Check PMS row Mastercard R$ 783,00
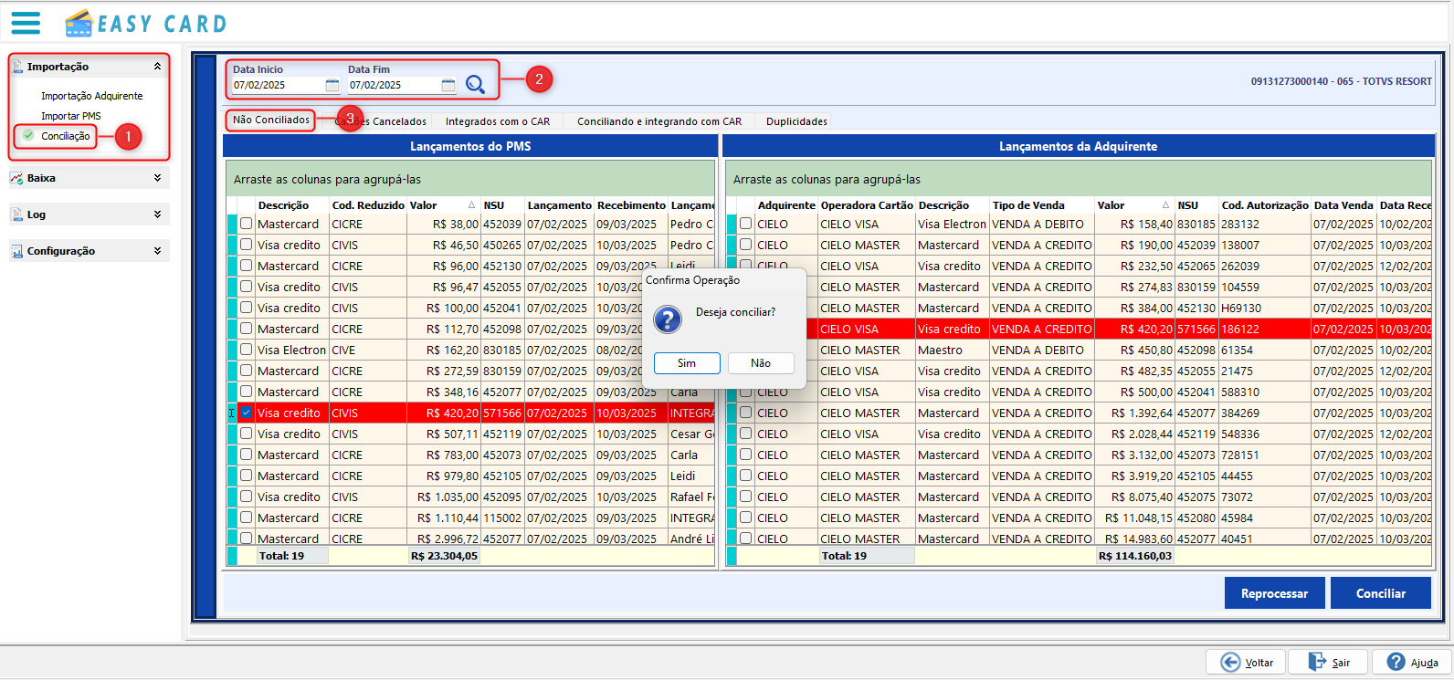This screenshot has height=680, width=1454. click(247, 455)
